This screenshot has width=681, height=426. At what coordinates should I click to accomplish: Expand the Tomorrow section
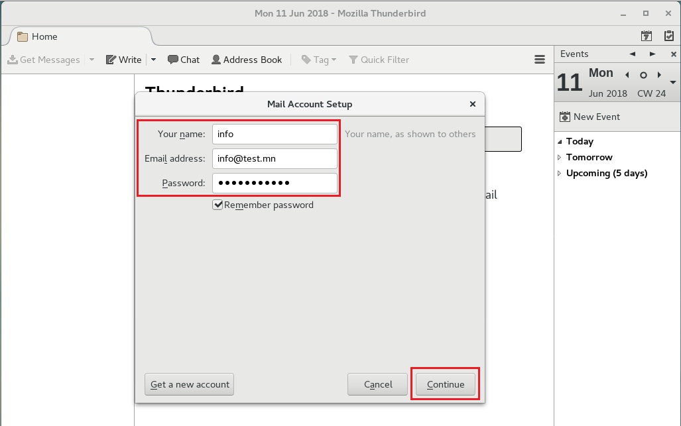(560, 158)
